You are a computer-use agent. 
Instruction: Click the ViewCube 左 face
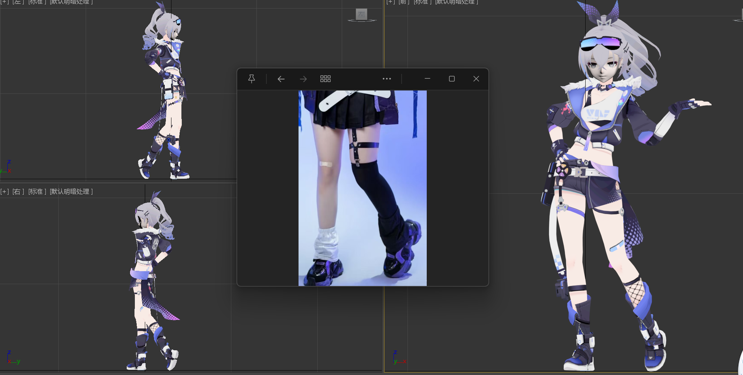pos(361,14)
